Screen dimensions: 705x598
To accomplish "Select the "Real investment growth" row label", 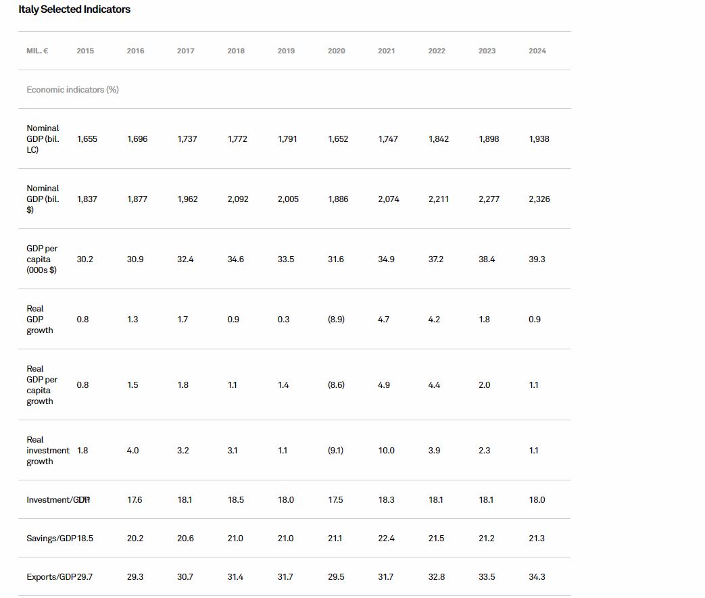I will 47,450.
